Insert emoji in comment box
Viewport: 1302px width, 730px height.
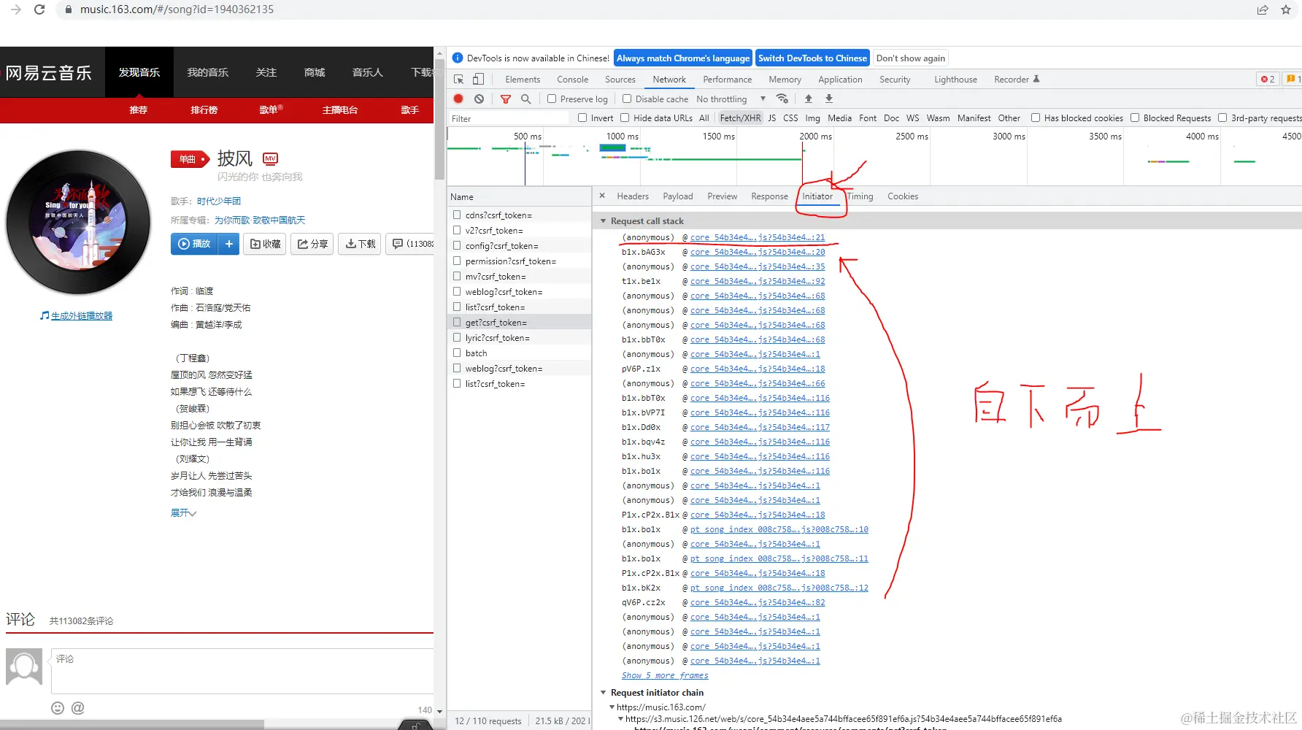[58, 708]
